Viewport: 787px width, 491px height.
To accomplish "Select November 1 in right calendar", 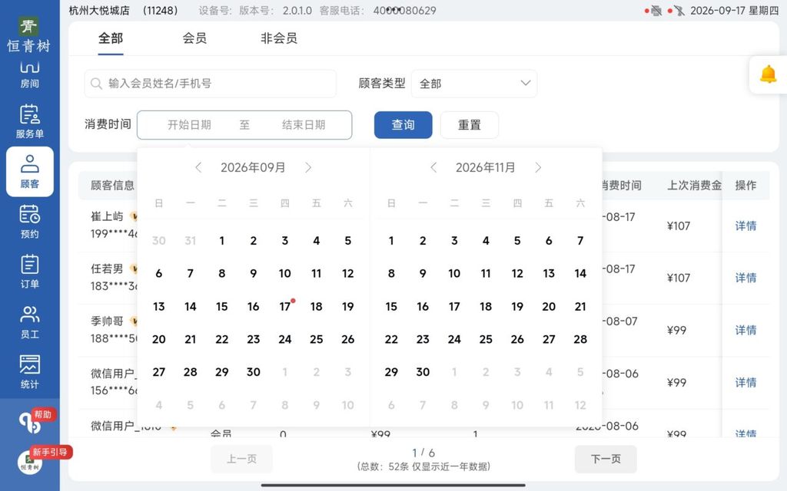I will pyautogui.click(x=391, y=241).
